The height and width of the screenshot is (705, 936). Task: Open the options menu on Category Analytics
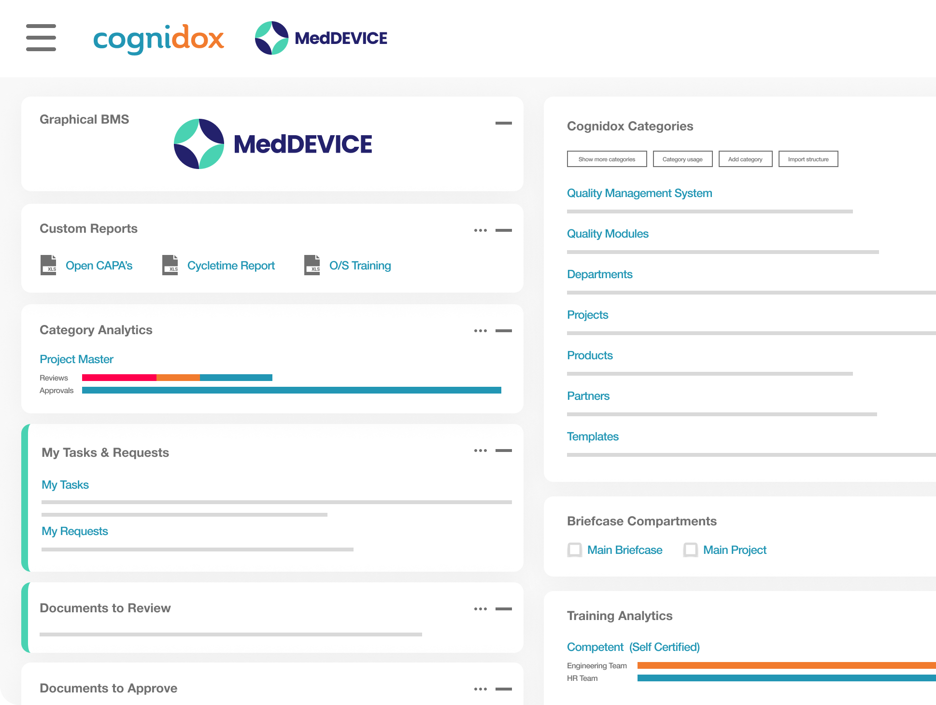[x=480, y=330]
